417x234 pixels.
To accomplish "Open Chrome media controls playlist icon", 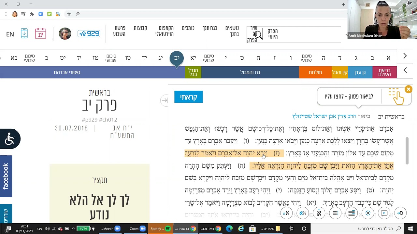I will tap(23, 14).
